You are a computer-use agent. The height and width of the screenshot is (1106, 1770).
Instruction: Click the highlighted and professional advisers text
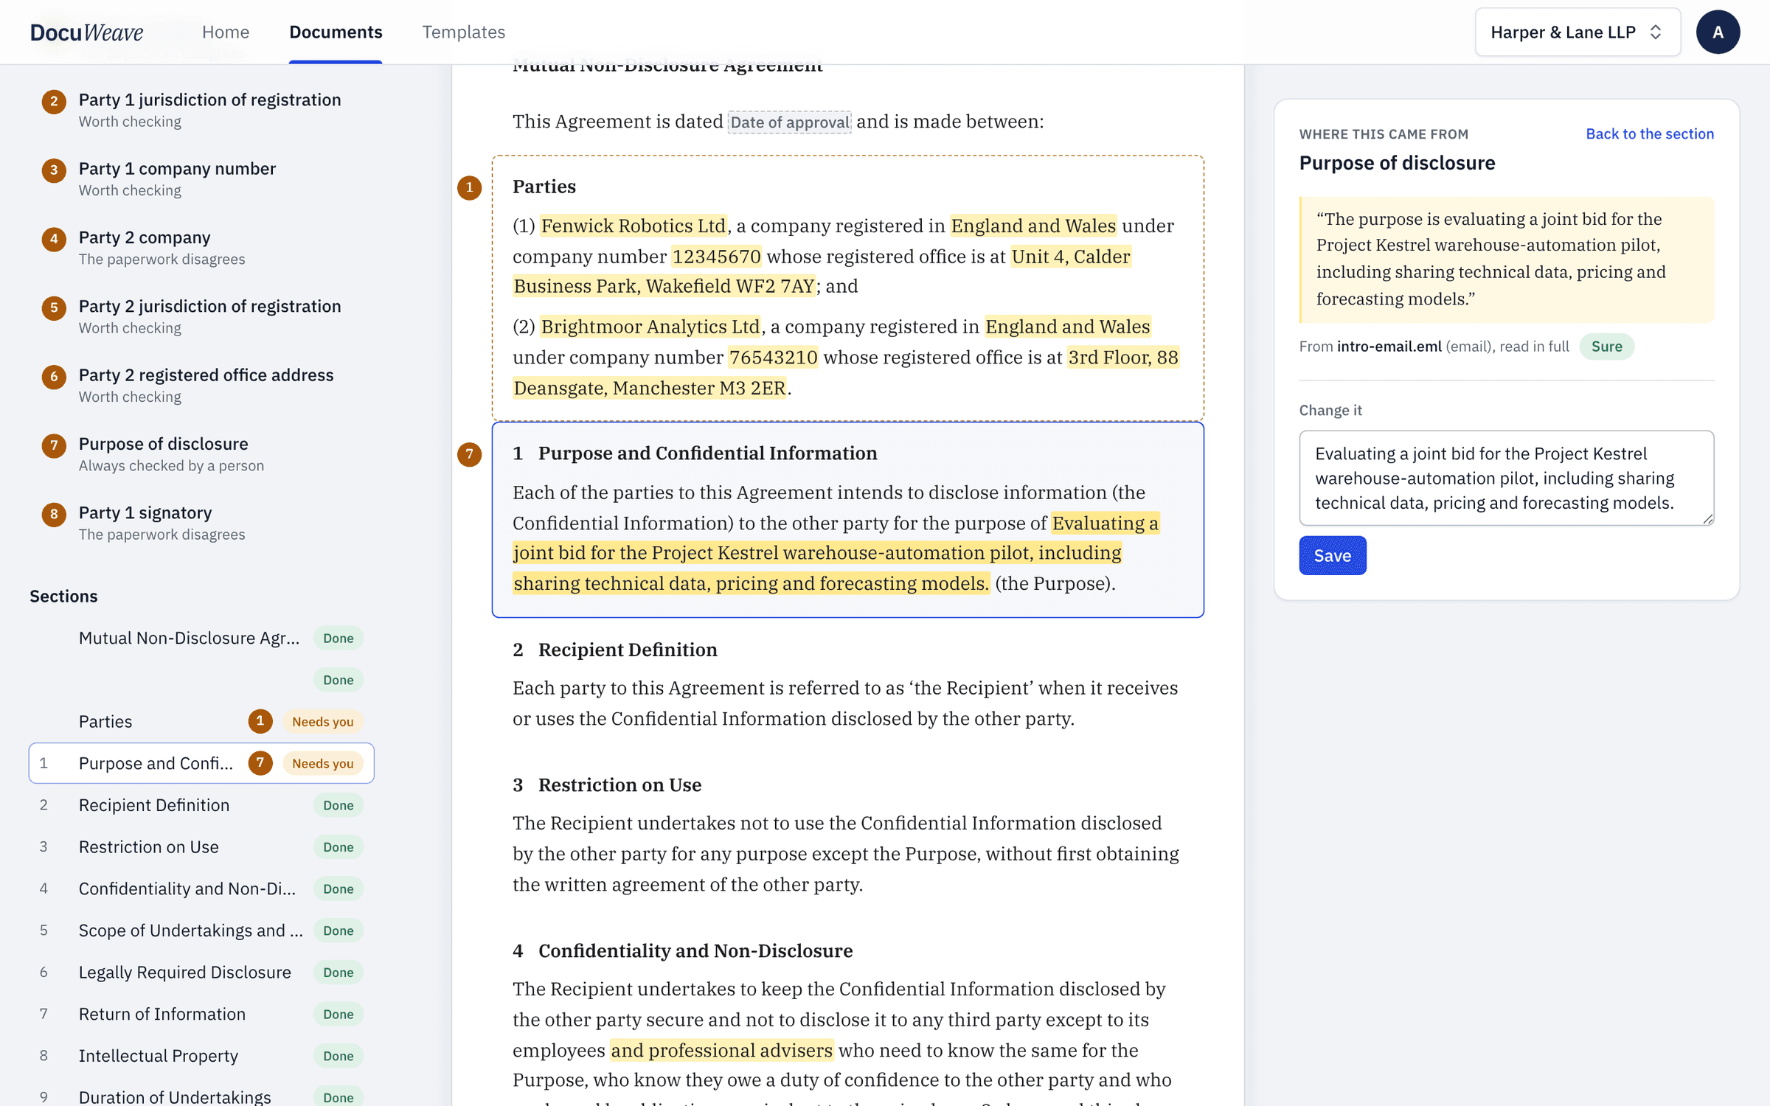pyautogui.click(x=722, y=1050)
